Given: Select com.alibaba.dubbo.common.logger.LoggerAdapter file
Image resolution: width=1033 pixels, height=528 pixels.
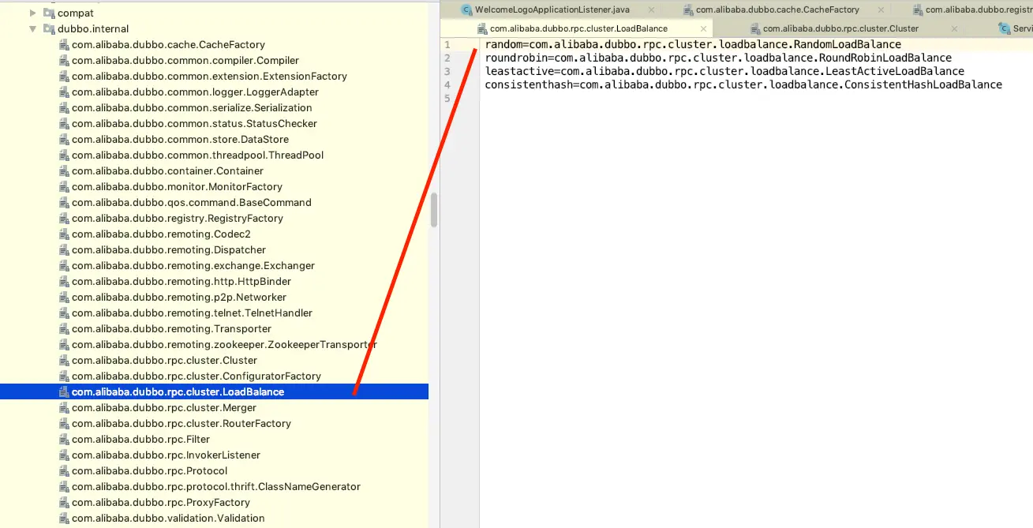Looking at the screenshot, I should coord(195,92).
